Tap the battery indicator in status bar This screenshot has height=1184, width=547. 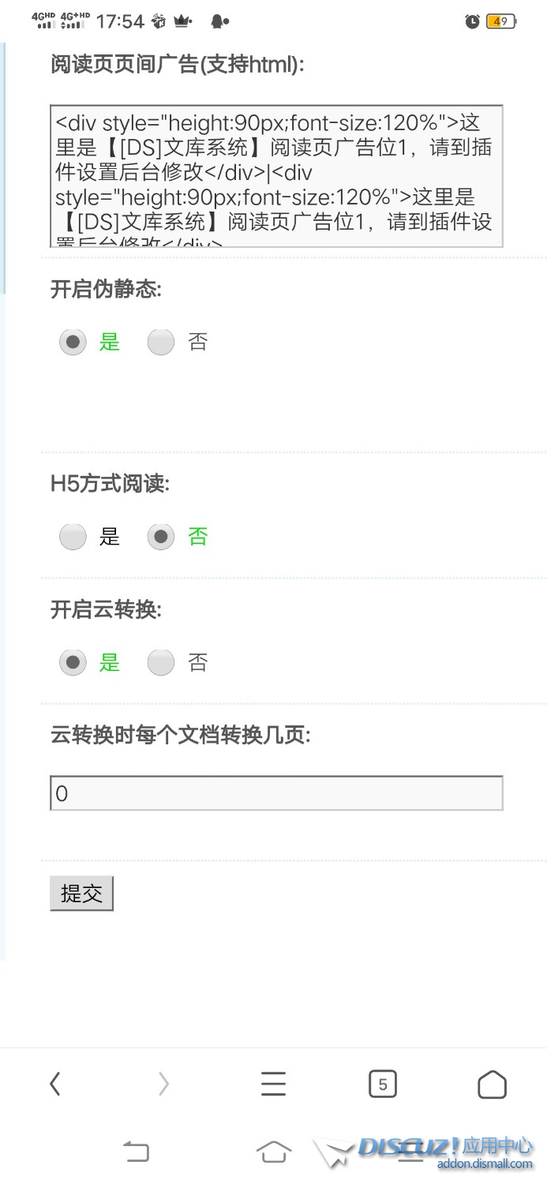pos(501,21)
